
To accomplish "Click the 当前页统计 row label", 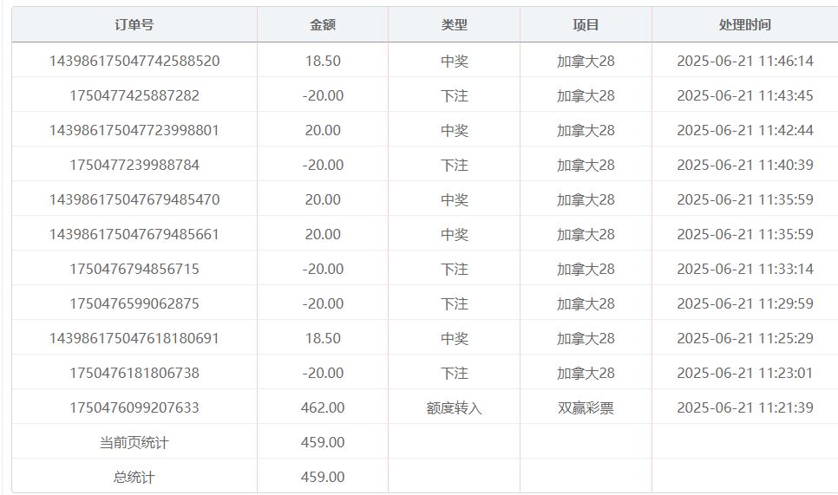I will 134,442.
